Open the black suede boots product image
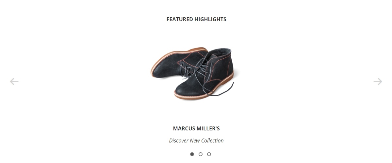 pyautogui.click(x=194, y=73)
